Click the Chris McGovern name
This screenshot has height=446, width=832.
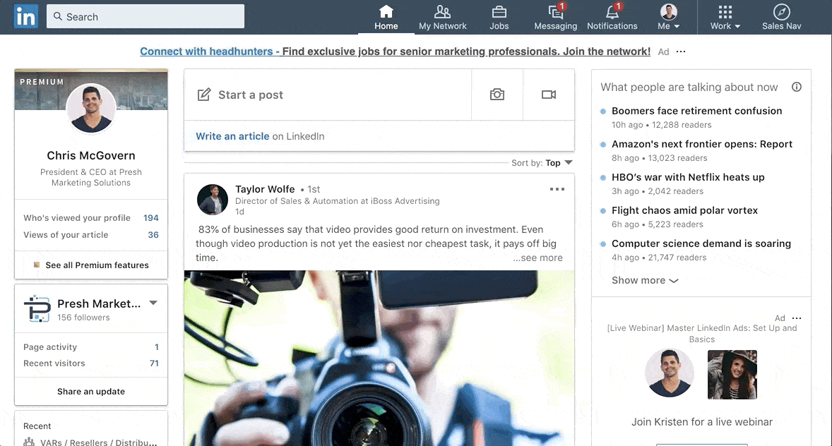pyautogui.click(x=90, y=155)
